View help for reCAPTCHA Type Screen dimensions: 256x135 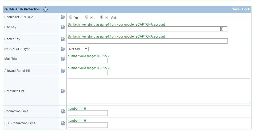coord(63,49)
